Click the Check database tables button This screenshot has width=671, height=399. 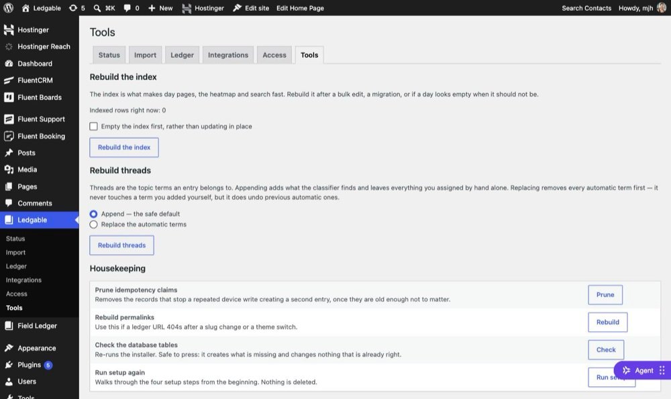point(606,349)
